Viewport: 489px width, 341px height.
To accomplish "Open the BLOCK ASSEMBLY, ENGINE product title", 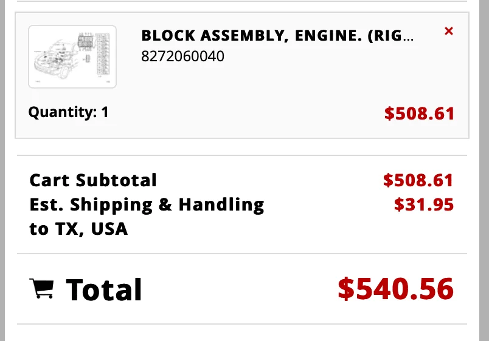I will pos(277,35).
